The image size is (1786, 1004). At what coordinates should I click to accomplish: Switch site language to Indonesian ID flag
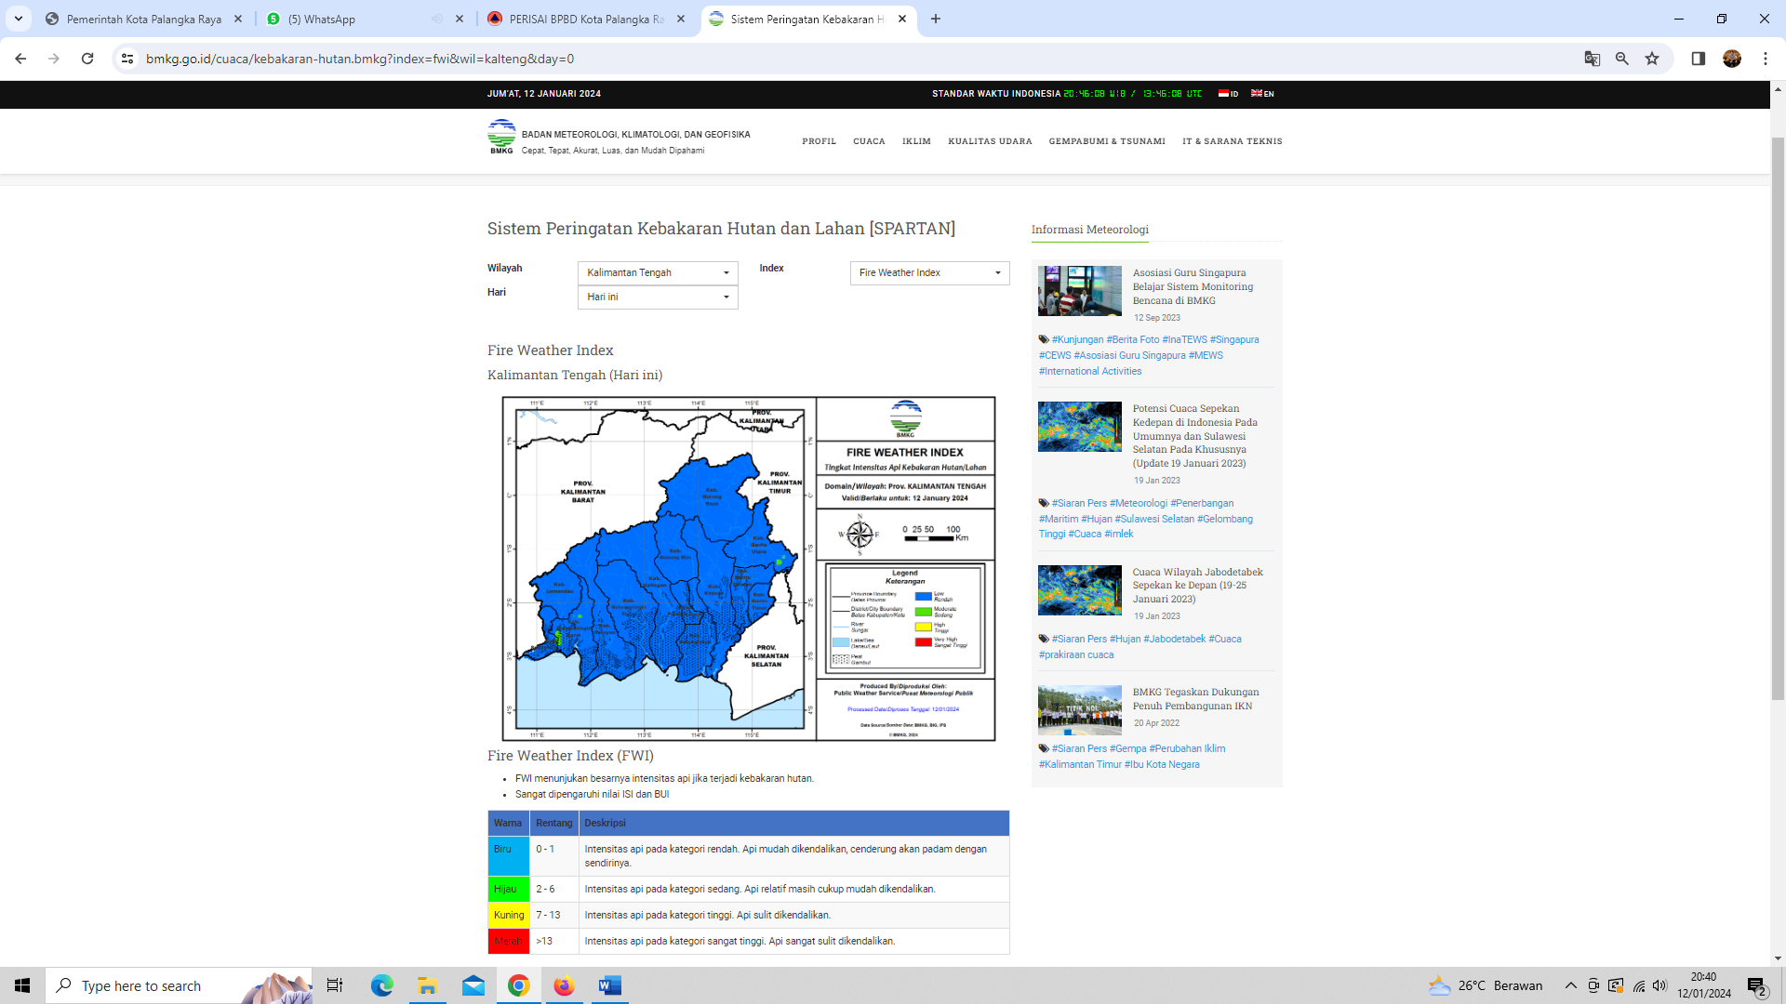click(1228, 94)
